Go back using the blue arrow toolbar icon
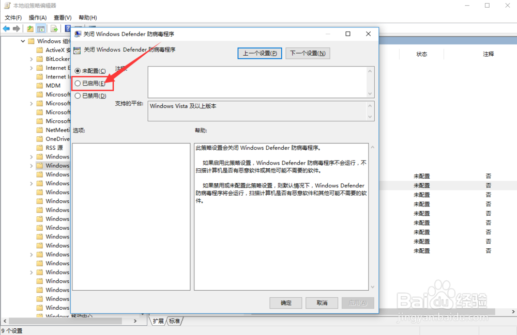The height and width of the screenshot is (335, 517). [x=6, y=28]
